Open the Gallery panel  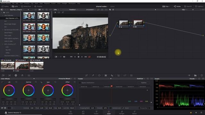pos(5,6)
